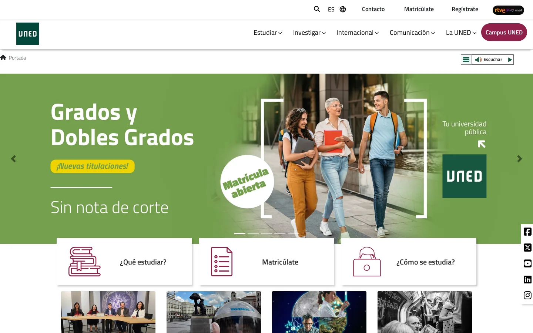Select third carousel indicator dash

[x=266, y=233]
